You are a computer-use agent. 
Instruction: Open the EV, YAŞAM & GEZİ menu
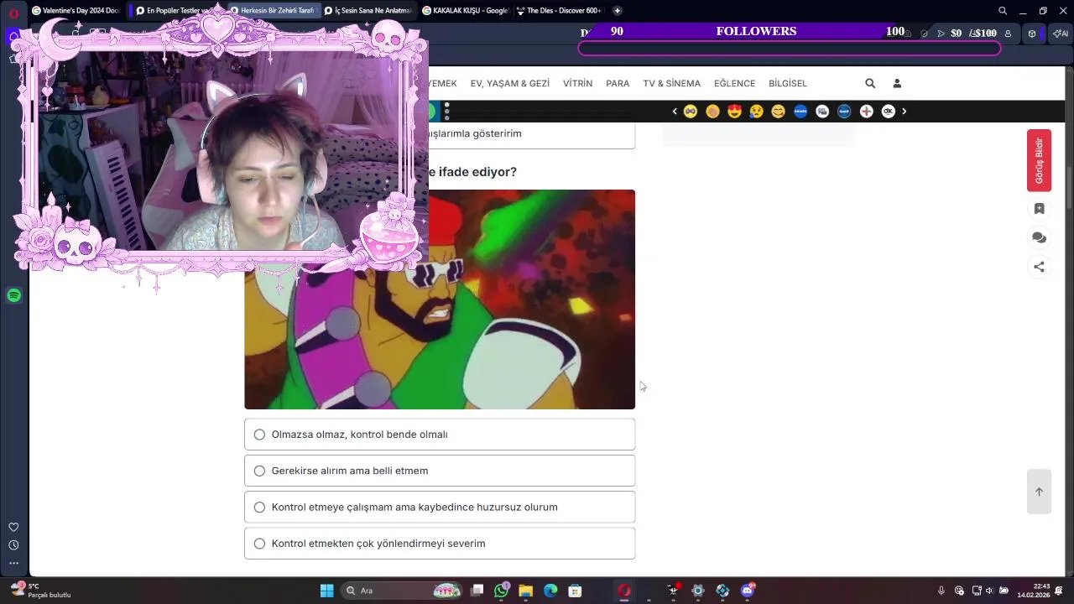coord(510,83)
